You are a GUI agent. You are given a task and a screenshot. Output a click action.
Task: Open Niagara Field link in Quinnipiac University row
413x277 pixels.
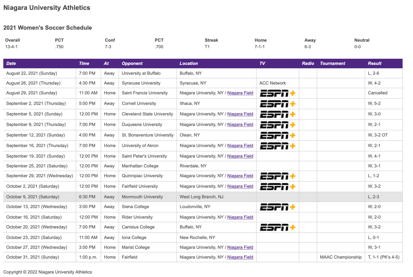pyautogui.click(x=240, y=176)
